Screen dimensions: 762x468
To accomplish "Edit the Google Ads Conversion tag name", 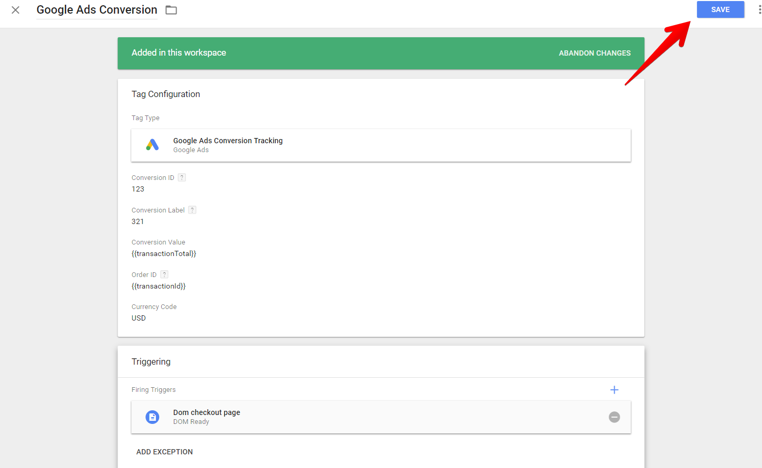I will [x=97, y=10].
